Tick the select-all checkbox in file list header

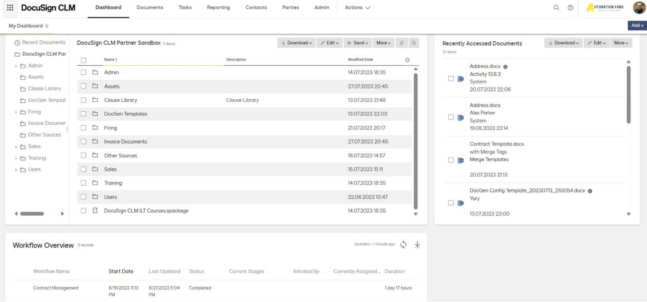pos(83,60)
